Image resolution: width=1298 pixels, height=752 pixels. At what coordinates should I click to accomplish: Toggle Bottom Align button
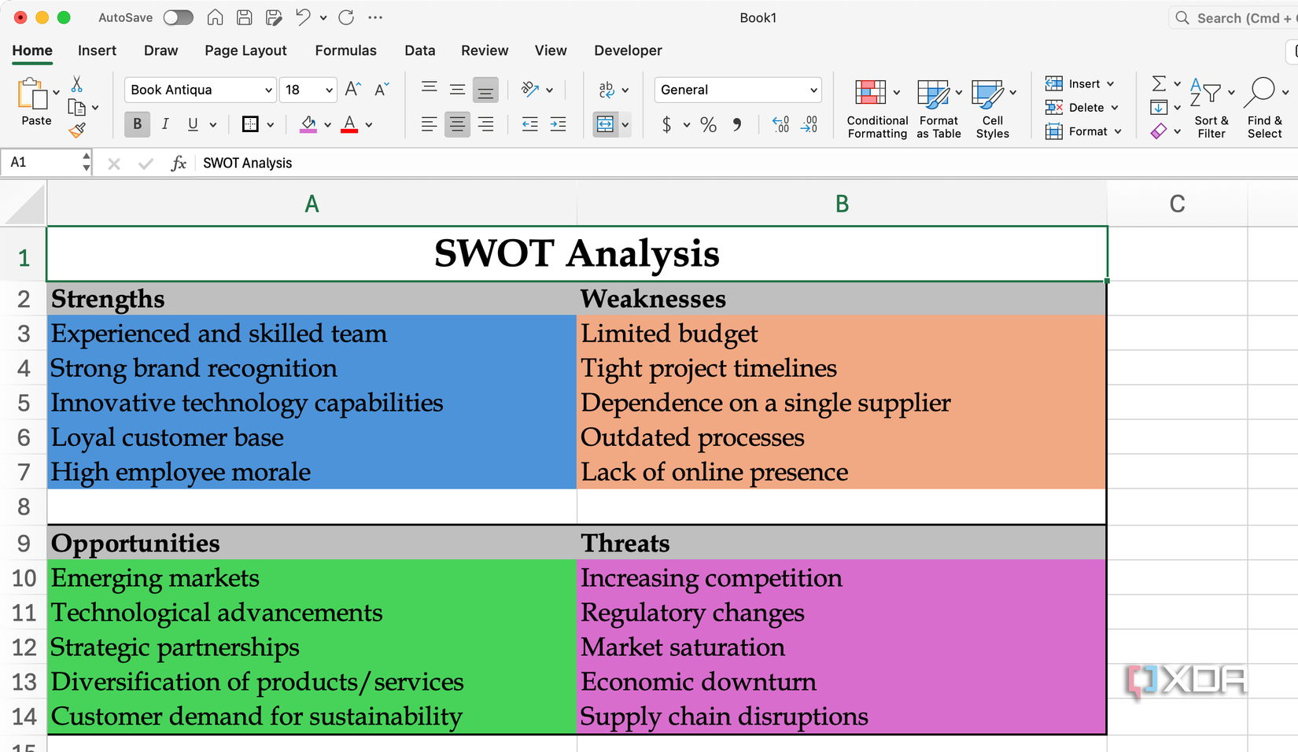[x=485, y=90]
